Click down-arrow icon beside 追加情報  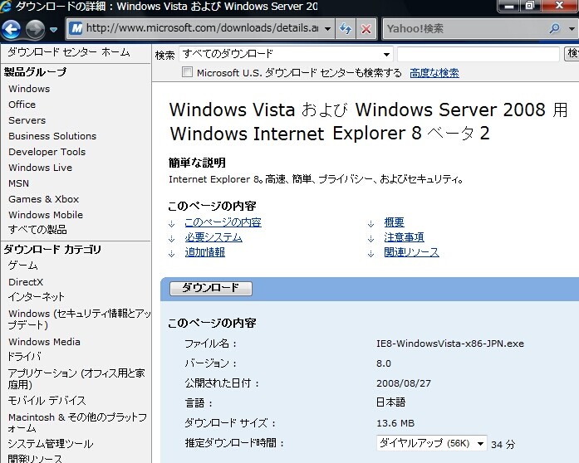click(x=172, y=254)
